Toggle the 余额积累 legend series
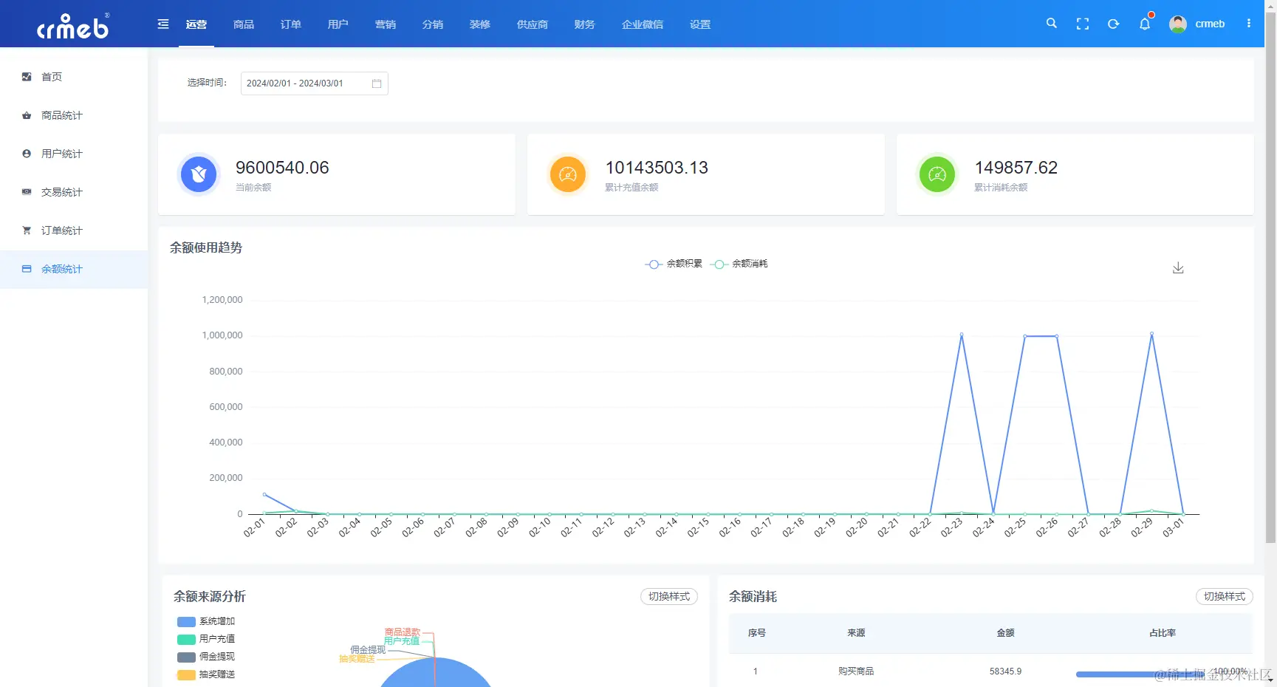 (674, 264)
